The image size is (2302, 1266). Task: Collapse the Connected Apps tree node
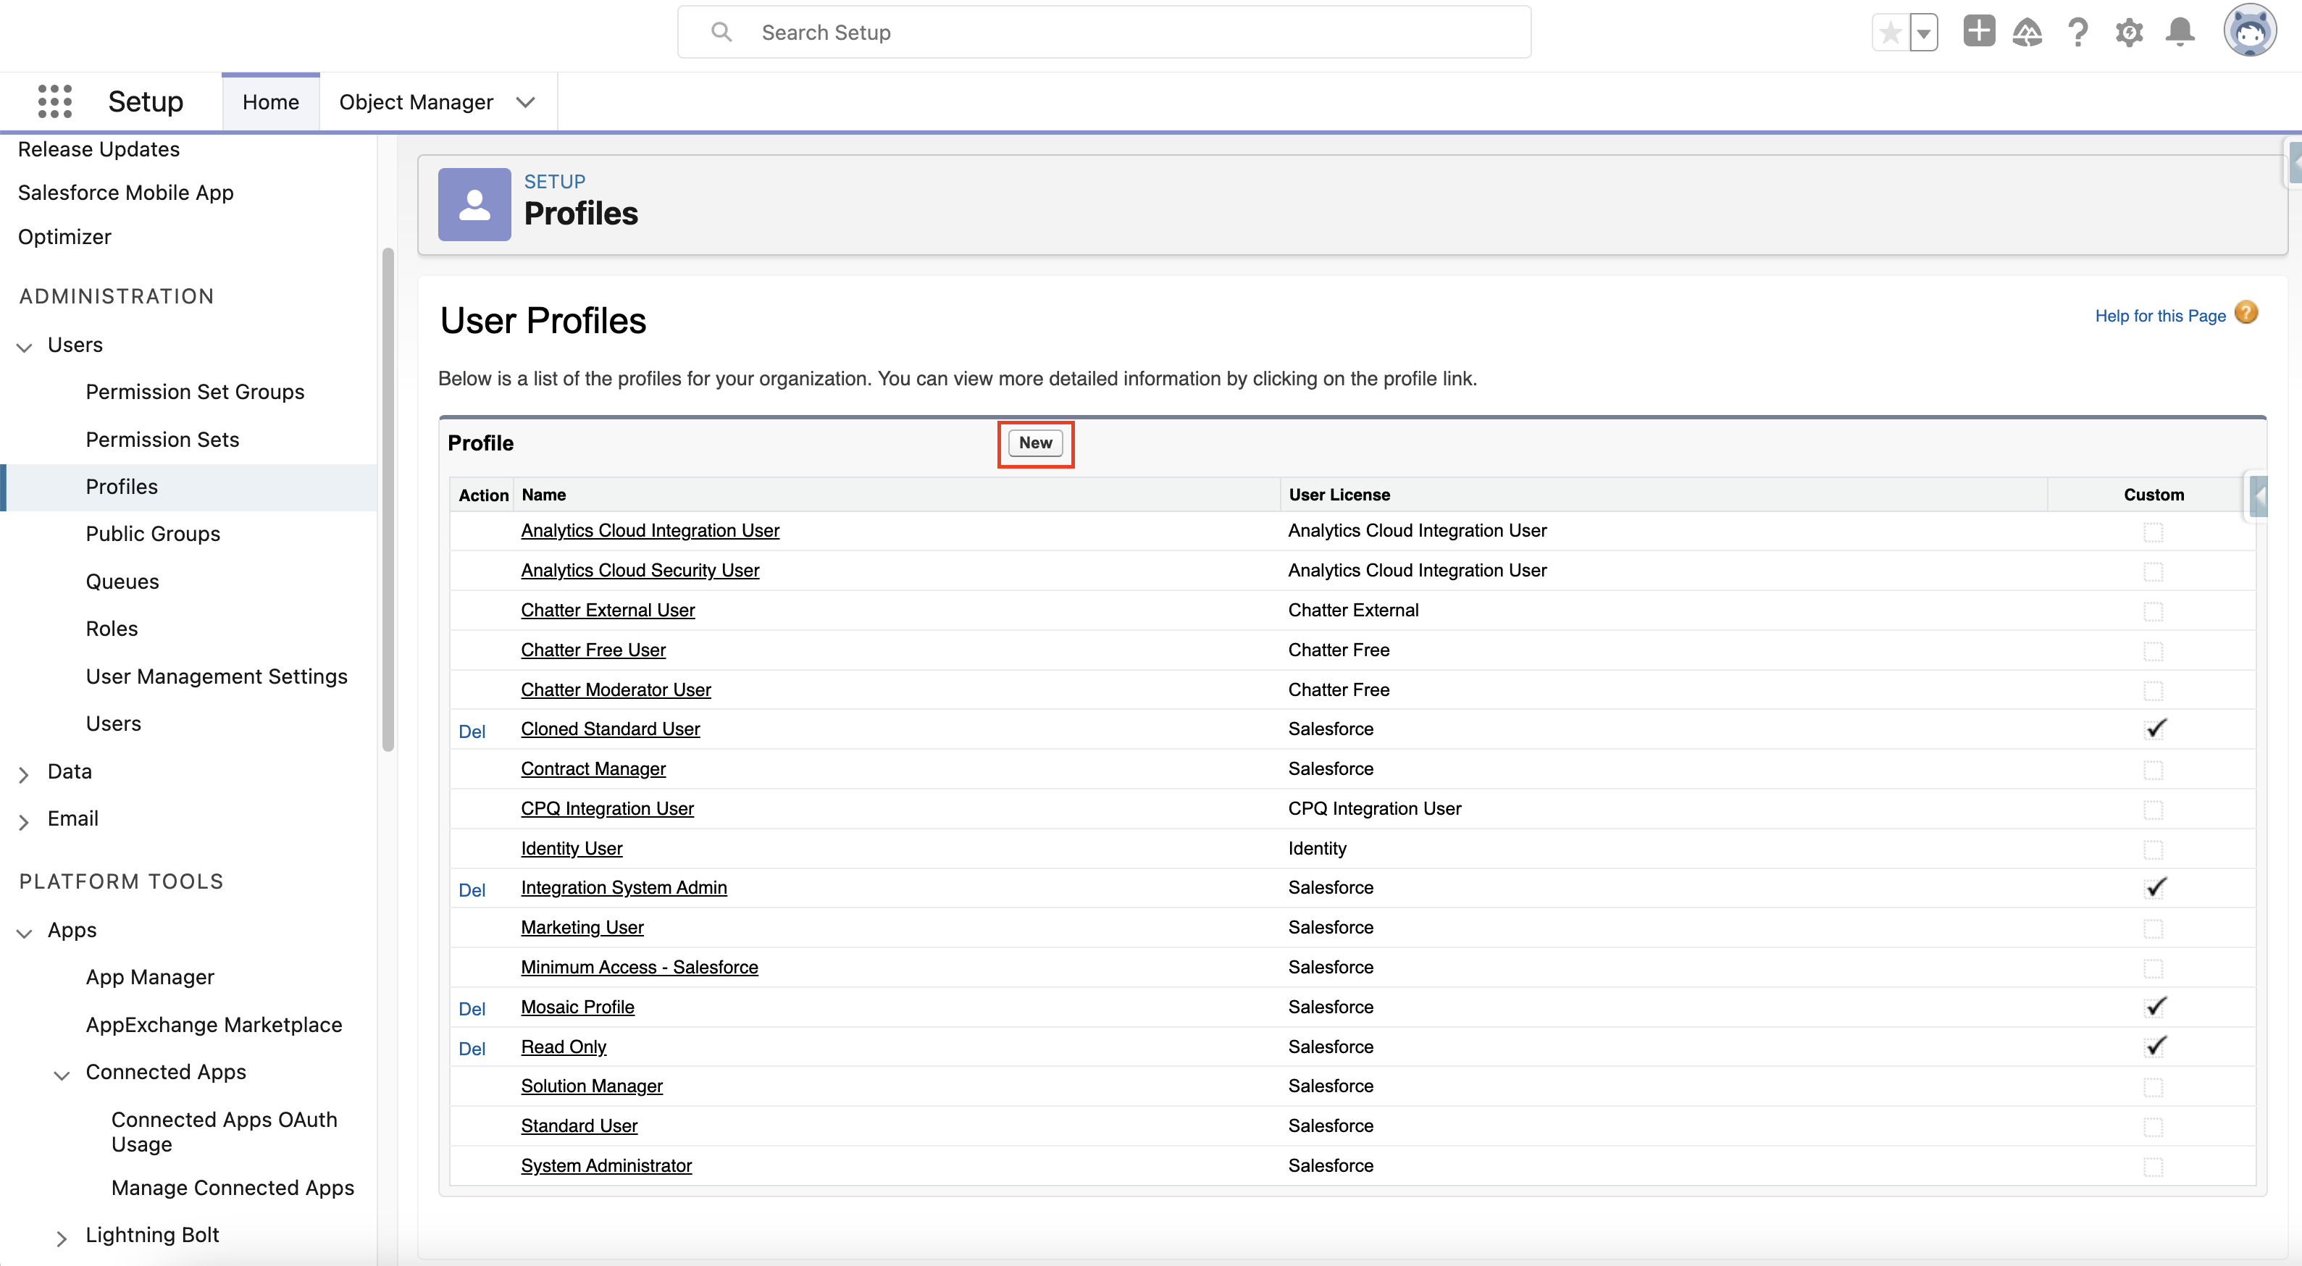[62, 1074]
